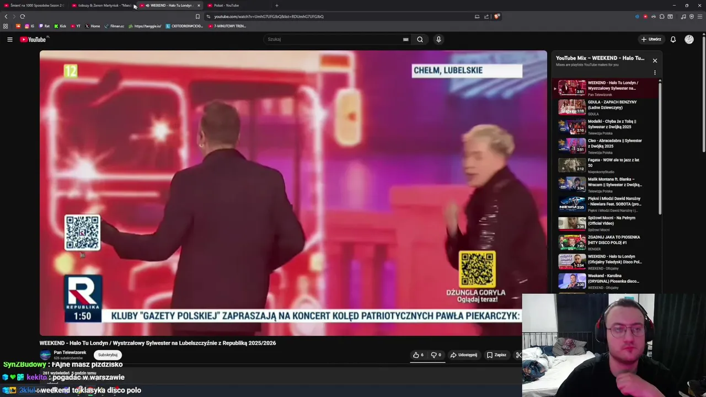This screenshot has width=706, height=397.
Task: Open the 7-MINUTOWY TREN bookmark
Action: (x=227, y=26)
